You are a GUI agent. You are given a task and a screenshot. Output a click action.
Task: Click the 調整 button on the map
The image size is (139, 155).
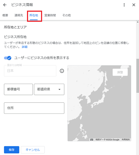[x=120, y=72]
